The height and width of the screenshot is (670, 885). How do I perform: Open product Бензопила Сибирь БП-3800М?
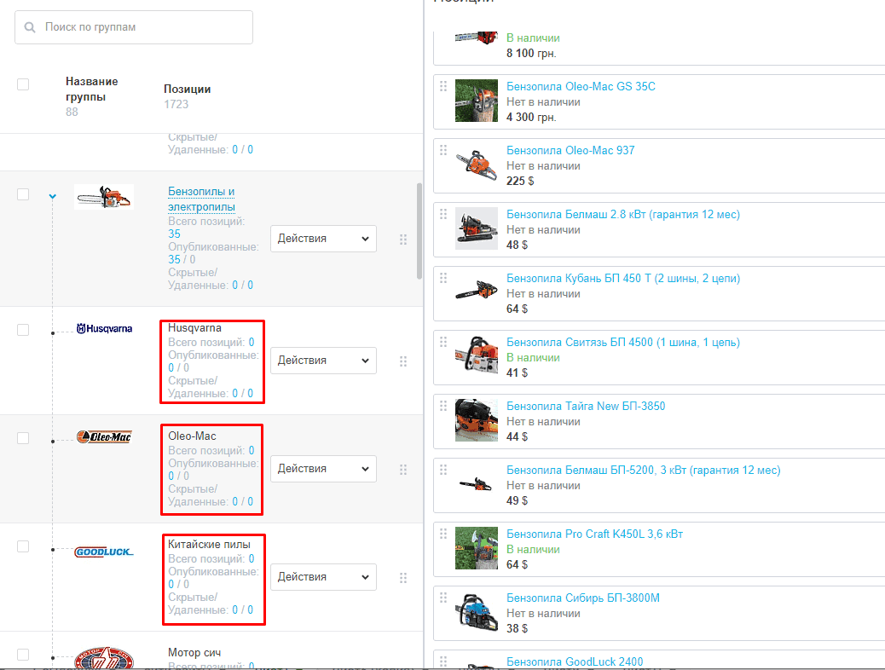click(x=583, y=598)
